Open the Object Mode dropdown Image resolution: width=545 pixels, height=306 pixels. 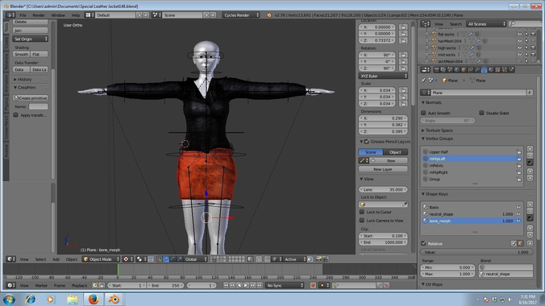(x=101, y=259)
